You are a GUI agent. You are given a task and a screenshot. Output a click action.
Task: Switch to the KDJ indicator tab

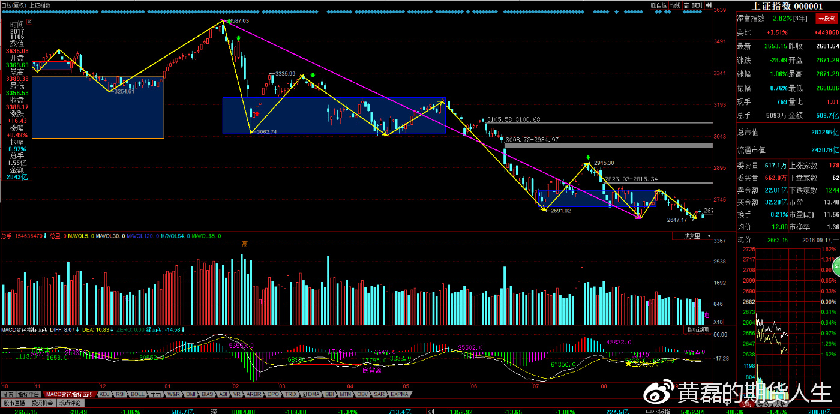(x=104, y=394)
